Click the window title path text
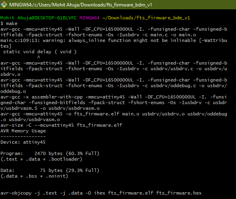Image resolution: width=236 pixels, height=199 pixels. click(81, 5)
